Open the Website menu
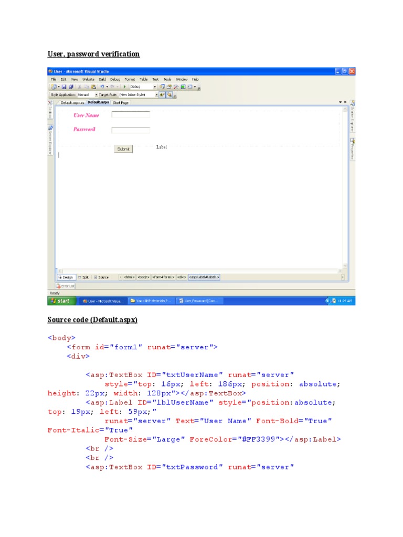 click(88, 79)
